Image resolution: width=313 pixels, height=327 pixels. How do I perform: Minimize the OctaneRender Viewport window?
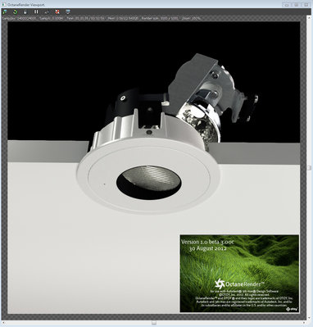click(x=287, y=4)
